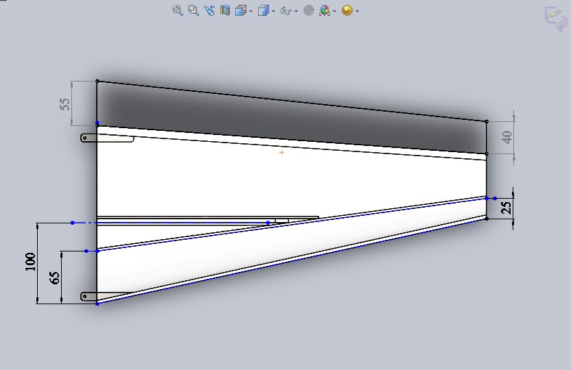Expand the Display Style dropdown arrow
The width and height of the screenshot is (571, 370).
[x=273, y=11]
